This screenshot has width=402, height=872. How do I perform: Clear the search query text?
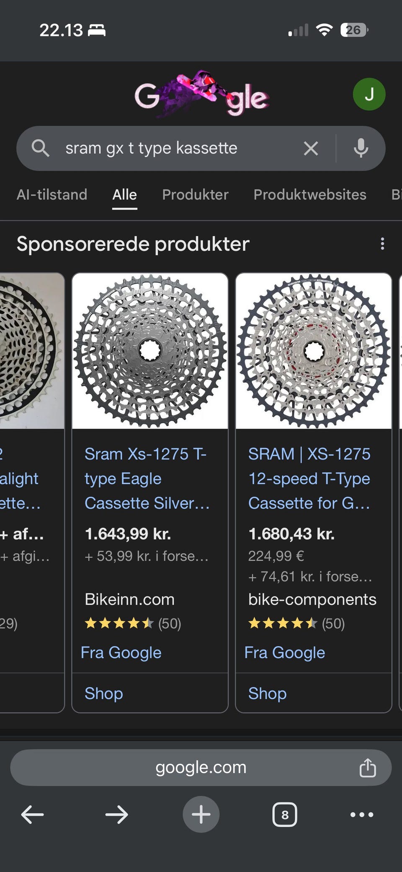point(311,148)
